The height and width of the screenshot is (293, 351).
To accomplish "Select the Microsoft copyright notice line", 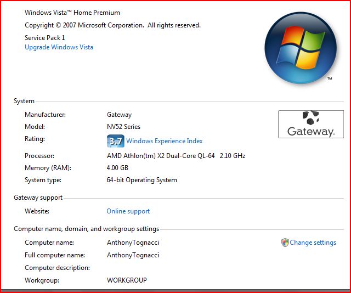I will [x=112, y=25].
